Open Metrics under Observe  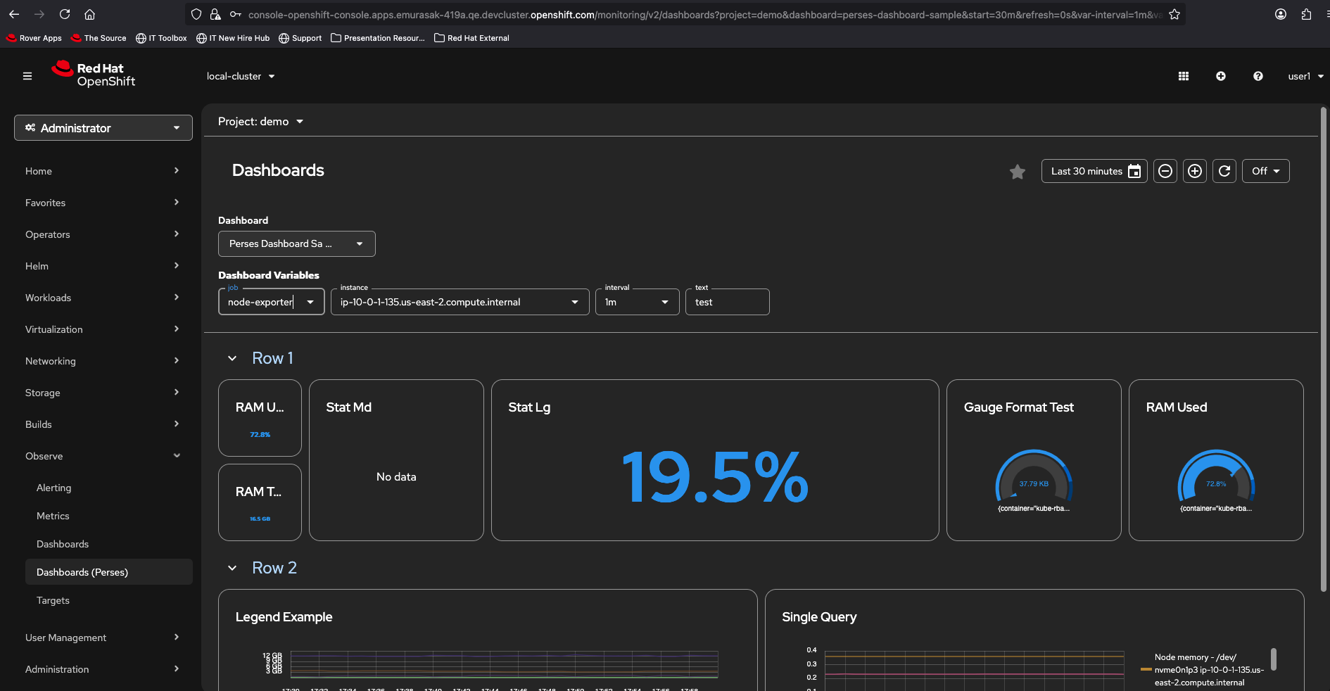(x=53, y=516)
